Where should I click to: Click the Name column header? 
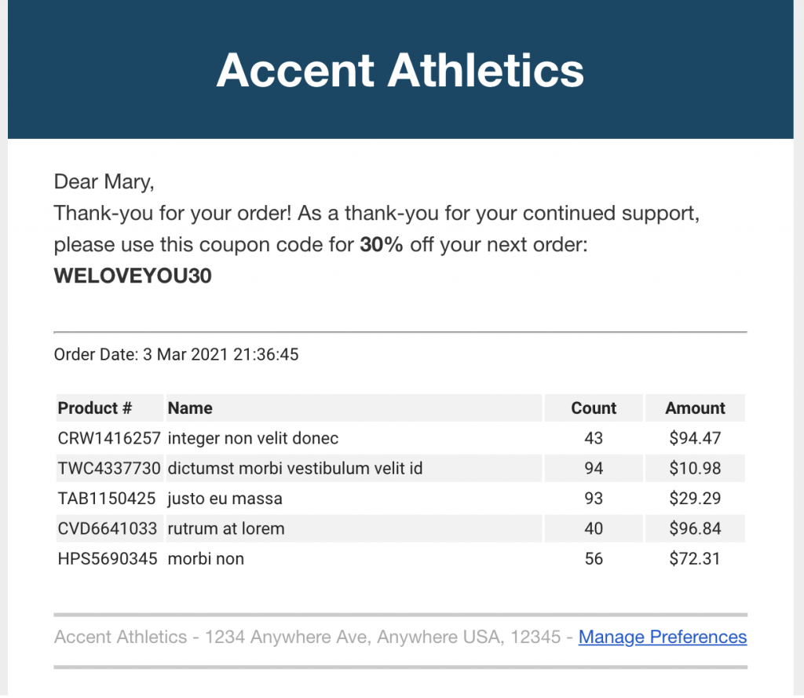click(x=190, y=408)
